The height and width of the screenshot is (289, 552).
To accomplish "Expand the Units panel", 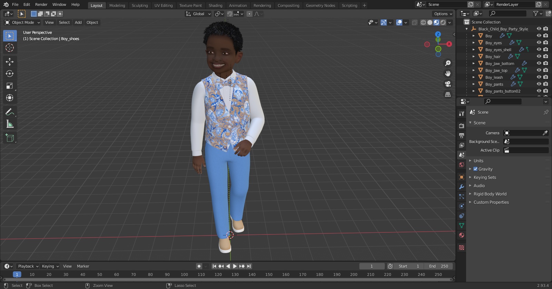I will point(478,161).
